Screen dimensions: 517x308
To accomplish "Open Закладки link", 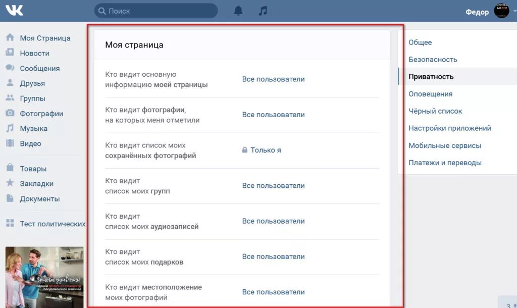I will pos(36,184).
